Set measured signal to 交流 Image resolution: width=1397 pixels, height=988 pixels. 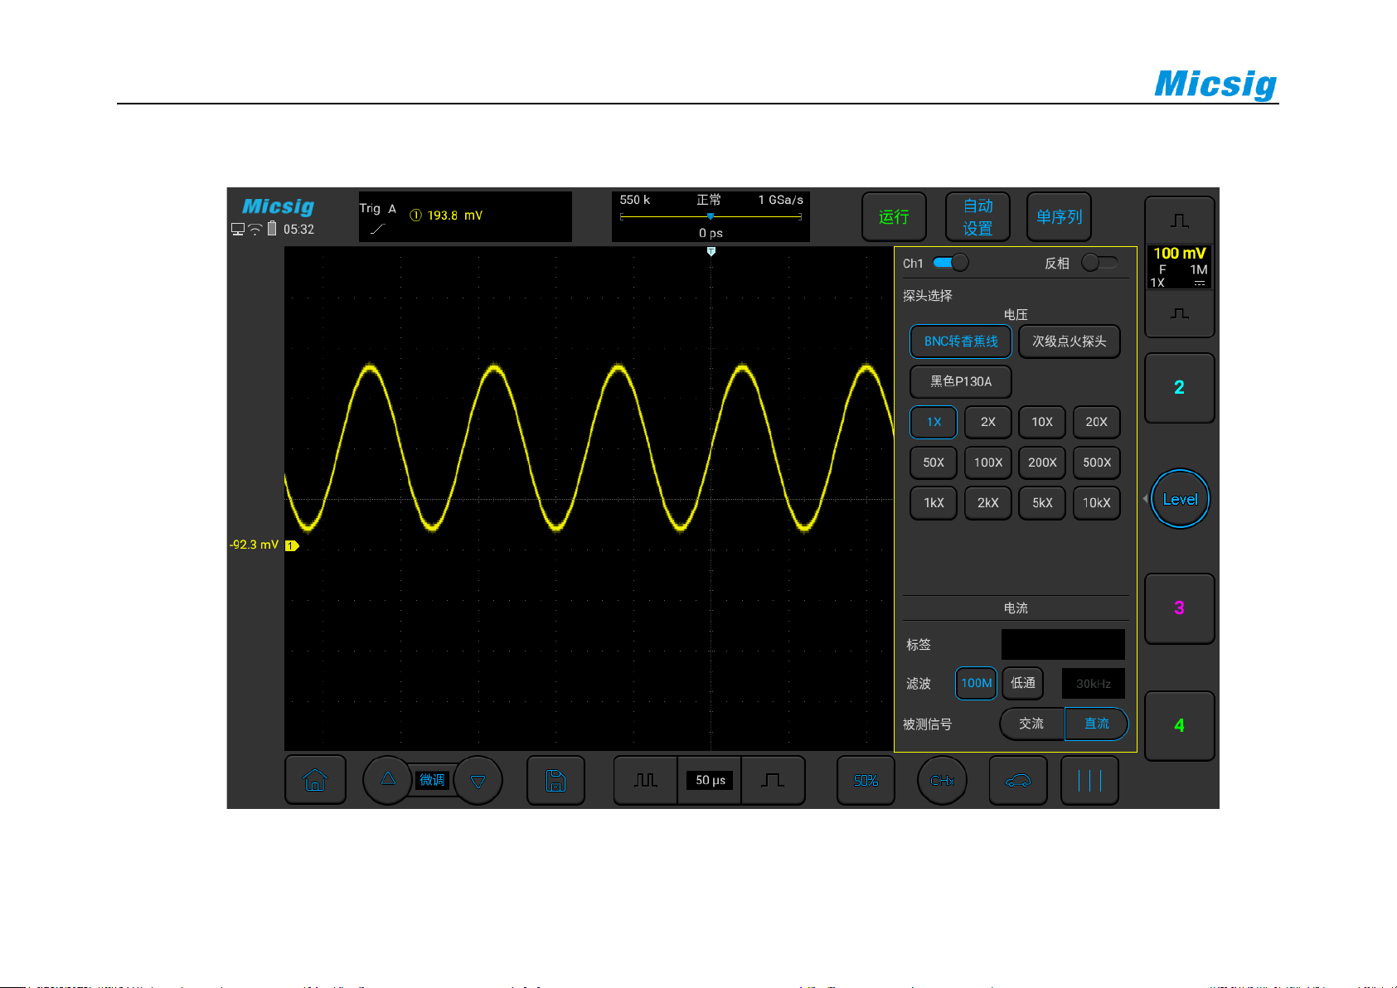pyautogui.click(x=1032, y=724)
